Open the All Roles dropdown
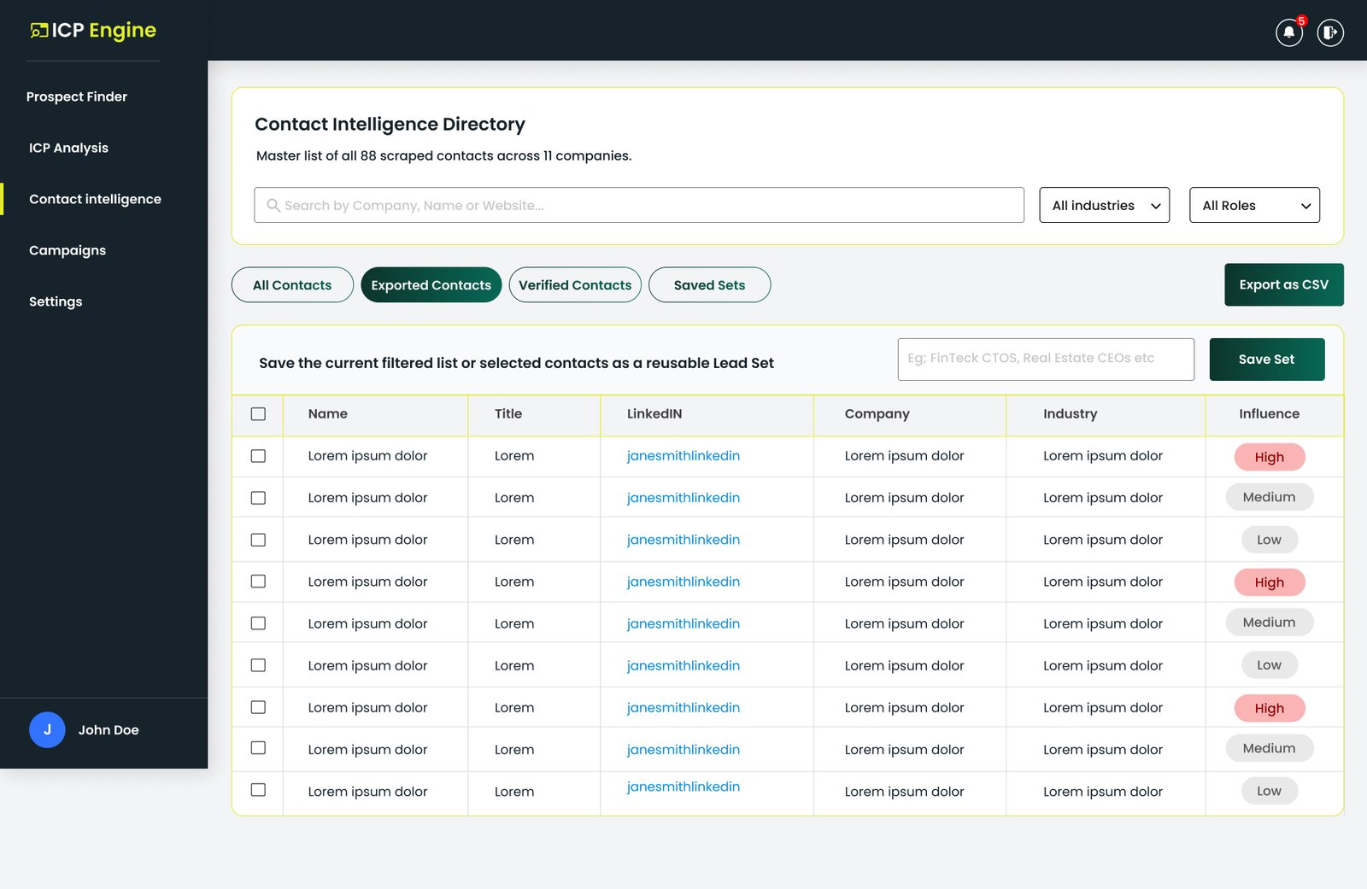Screen dimensions: 1367x889 pyautogui.click(x=1254, y=205)
